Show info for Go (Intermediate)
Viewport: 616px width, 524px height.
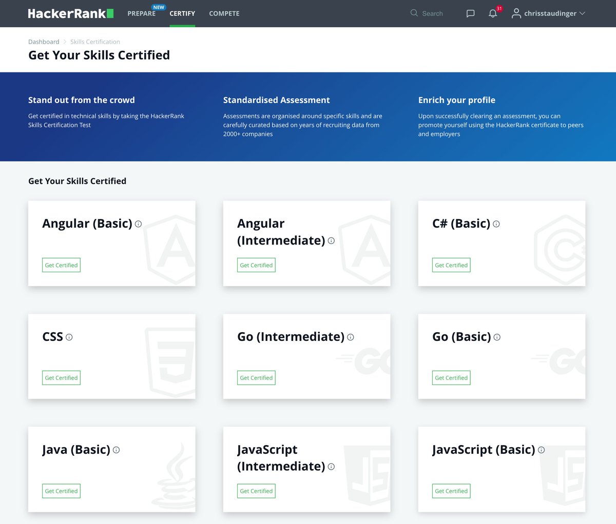click(x=351, y=337)
